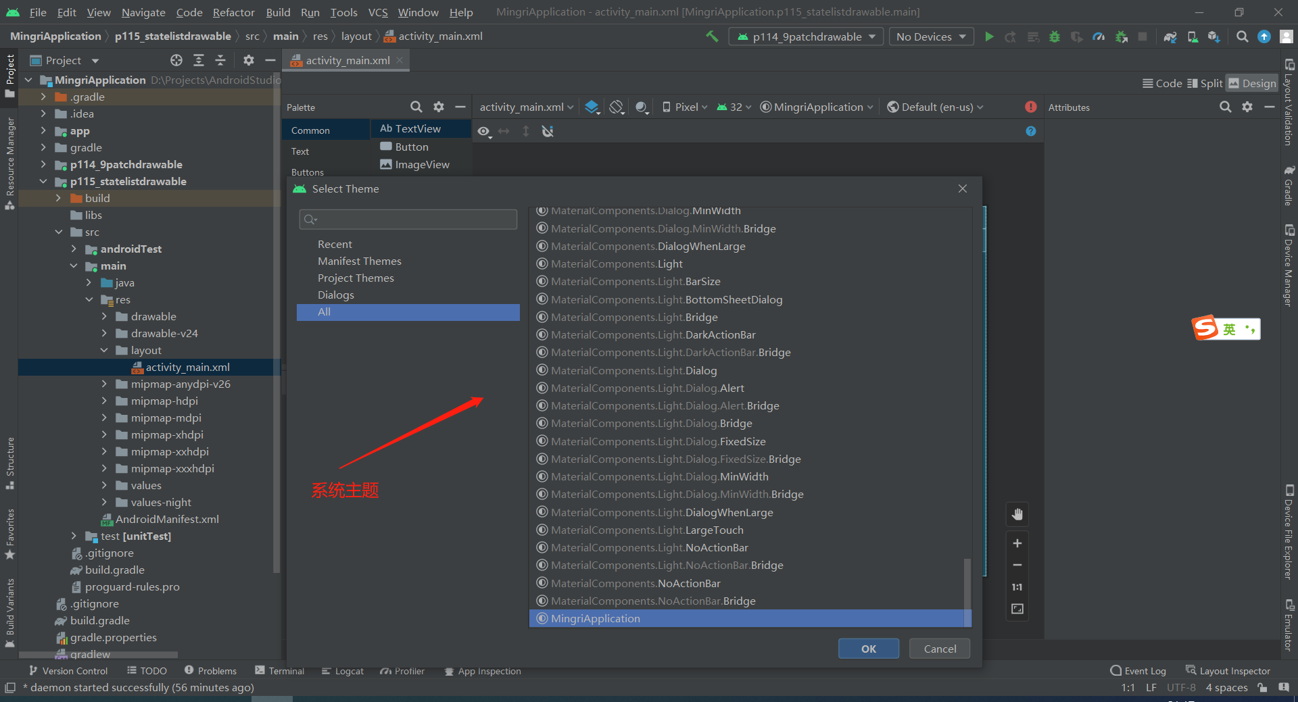1298x702 pixels.
Task: Click the theme search input field
Action: tap(412, 219)
